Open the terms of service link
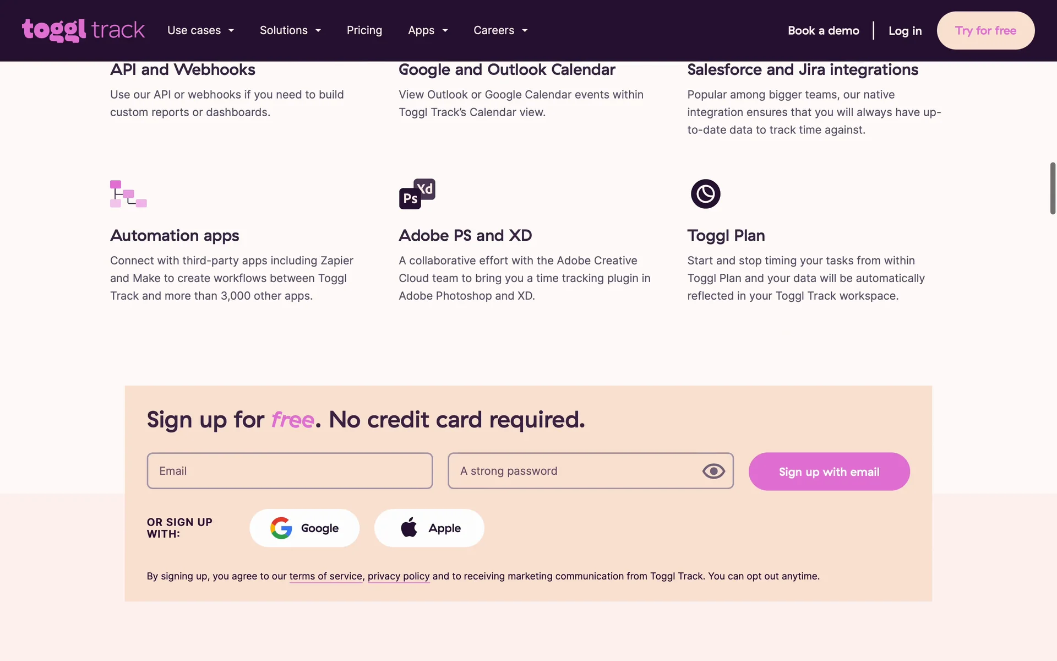This screenshot has height=661, width=1057. [x=325, y=576]
